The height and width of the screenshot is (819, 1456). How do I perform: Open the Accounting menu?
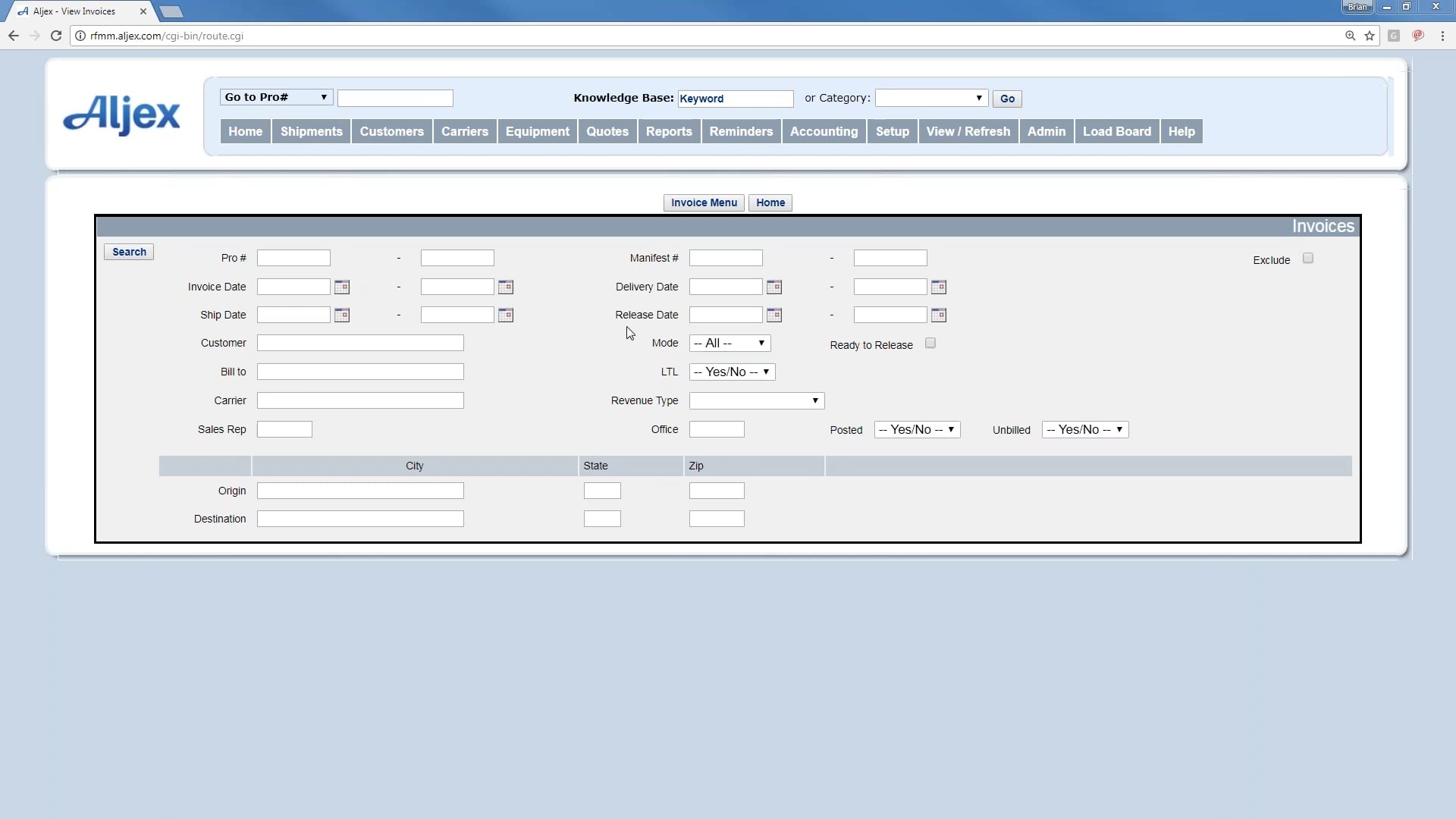click(x=824, y=131)
